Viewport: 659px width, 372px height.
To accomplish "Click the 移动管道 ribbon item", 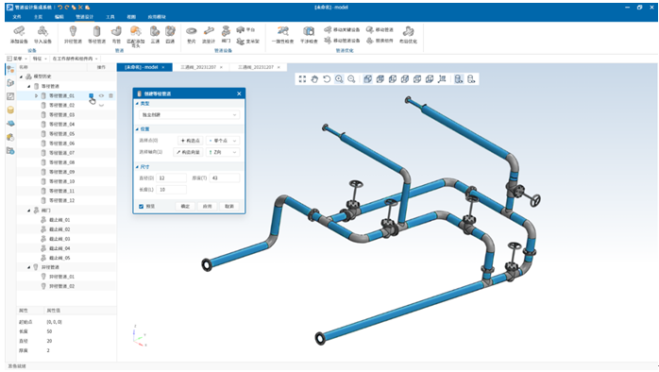I will coord(380,30).
